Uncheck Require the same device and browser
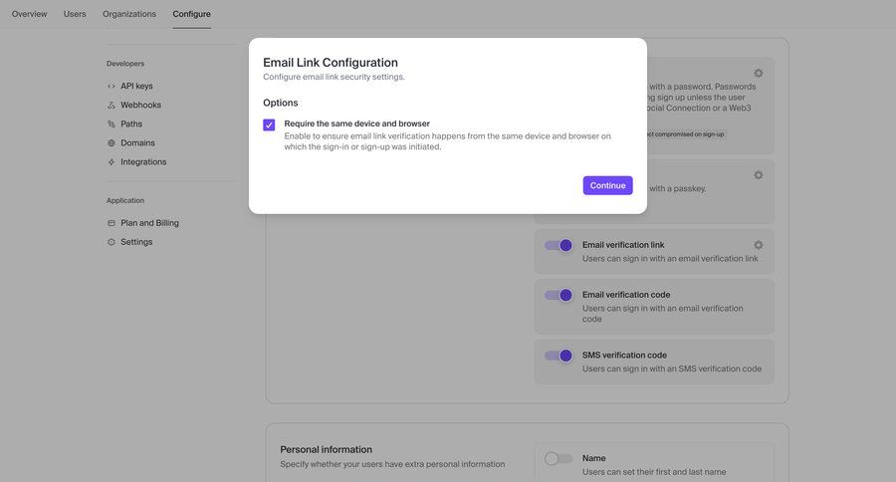Viewport: 896px width, 482px height. click(269, 125)
